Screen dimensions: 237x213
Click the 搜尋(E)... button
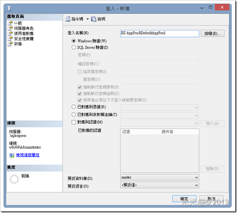point(212,33)
